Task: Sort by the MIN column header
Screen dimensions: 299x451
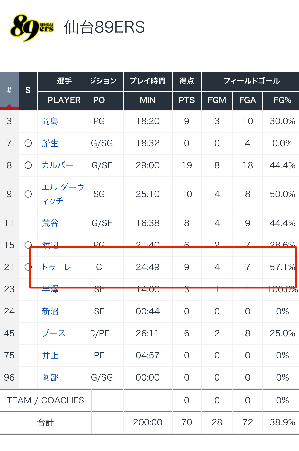Action: point(148,100)
